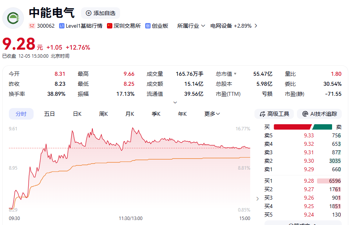Click the arrow next to 电网设备 +2.89%

point(256,26)
